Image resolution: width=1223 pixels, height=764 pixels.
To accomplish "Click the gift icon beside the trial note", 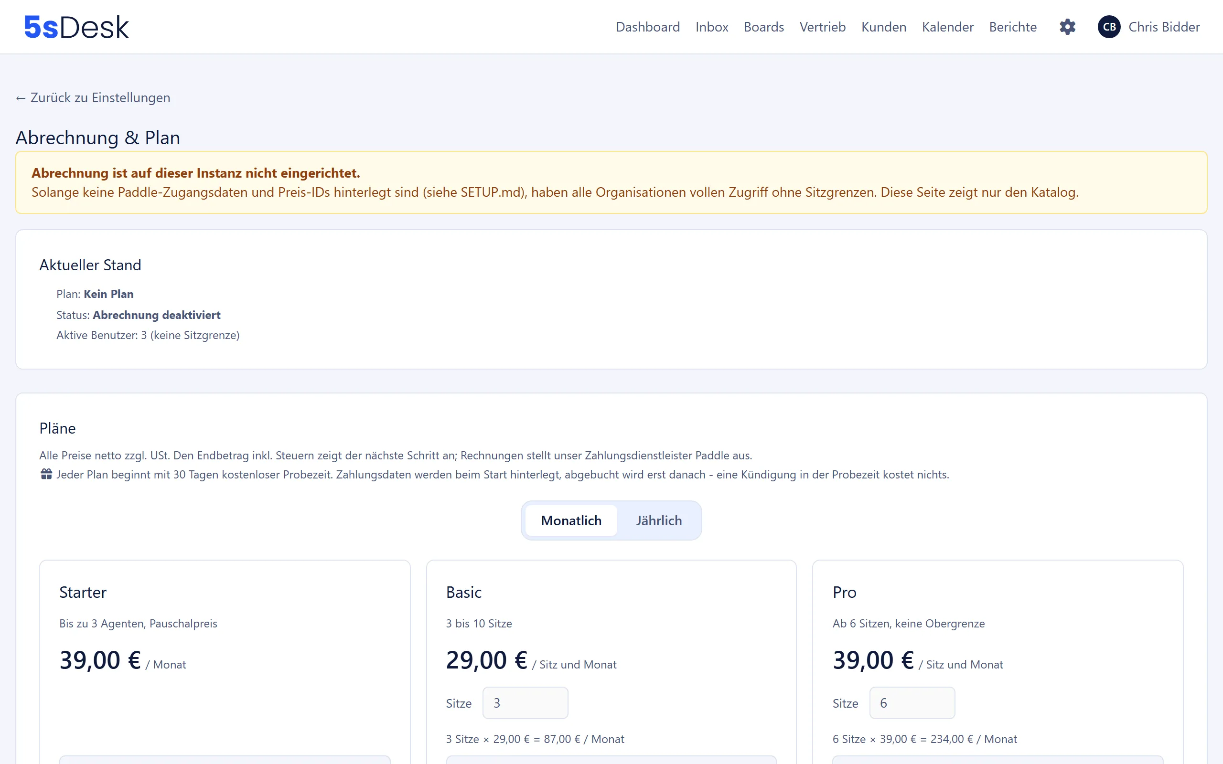I will [46, 474].
